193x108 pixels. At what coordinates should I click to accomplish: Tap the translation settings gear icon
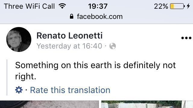[x=19, y=90]
